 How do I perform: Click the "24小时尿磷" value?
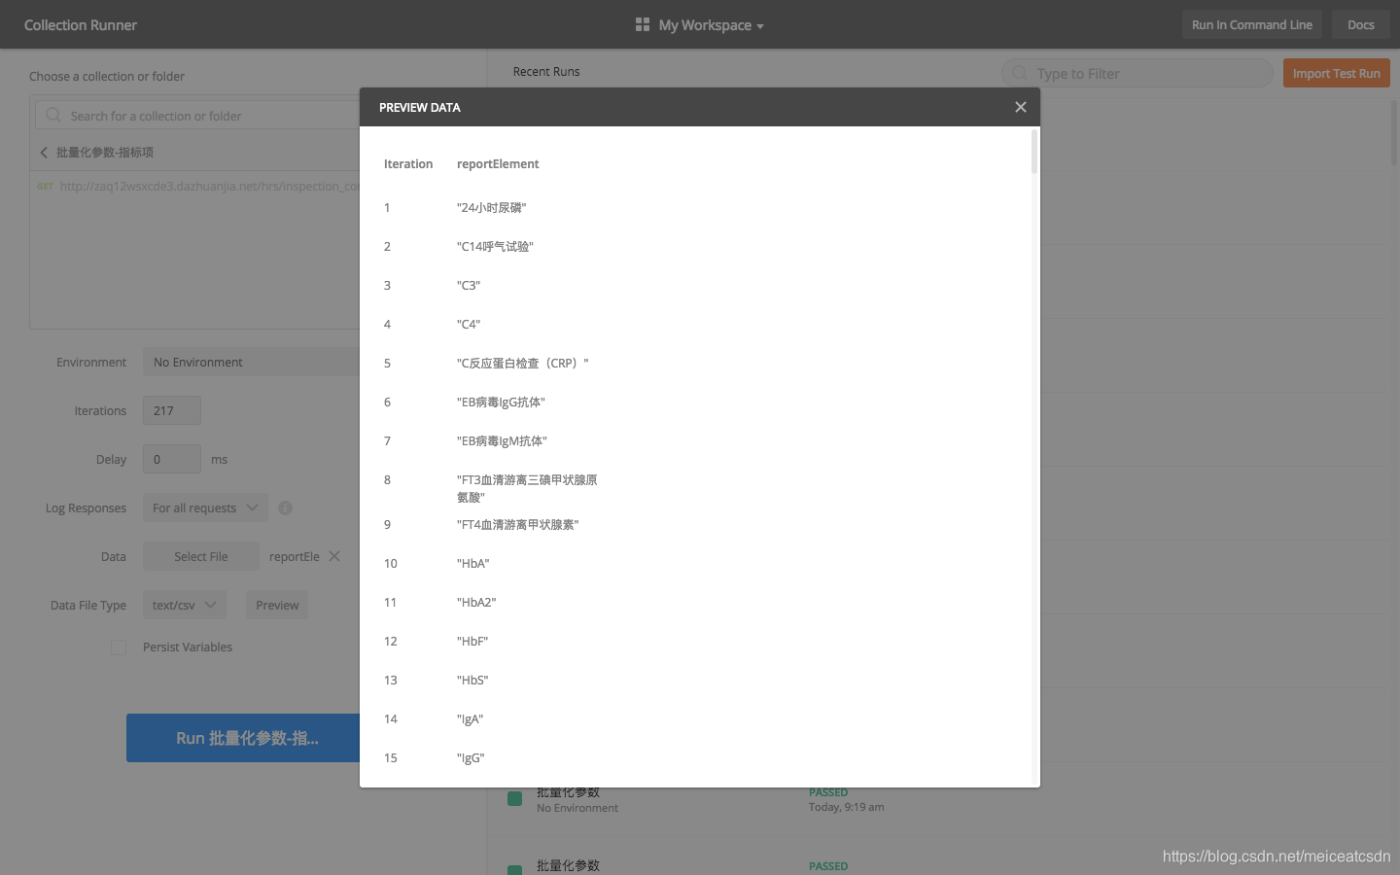tap(491, 207)
